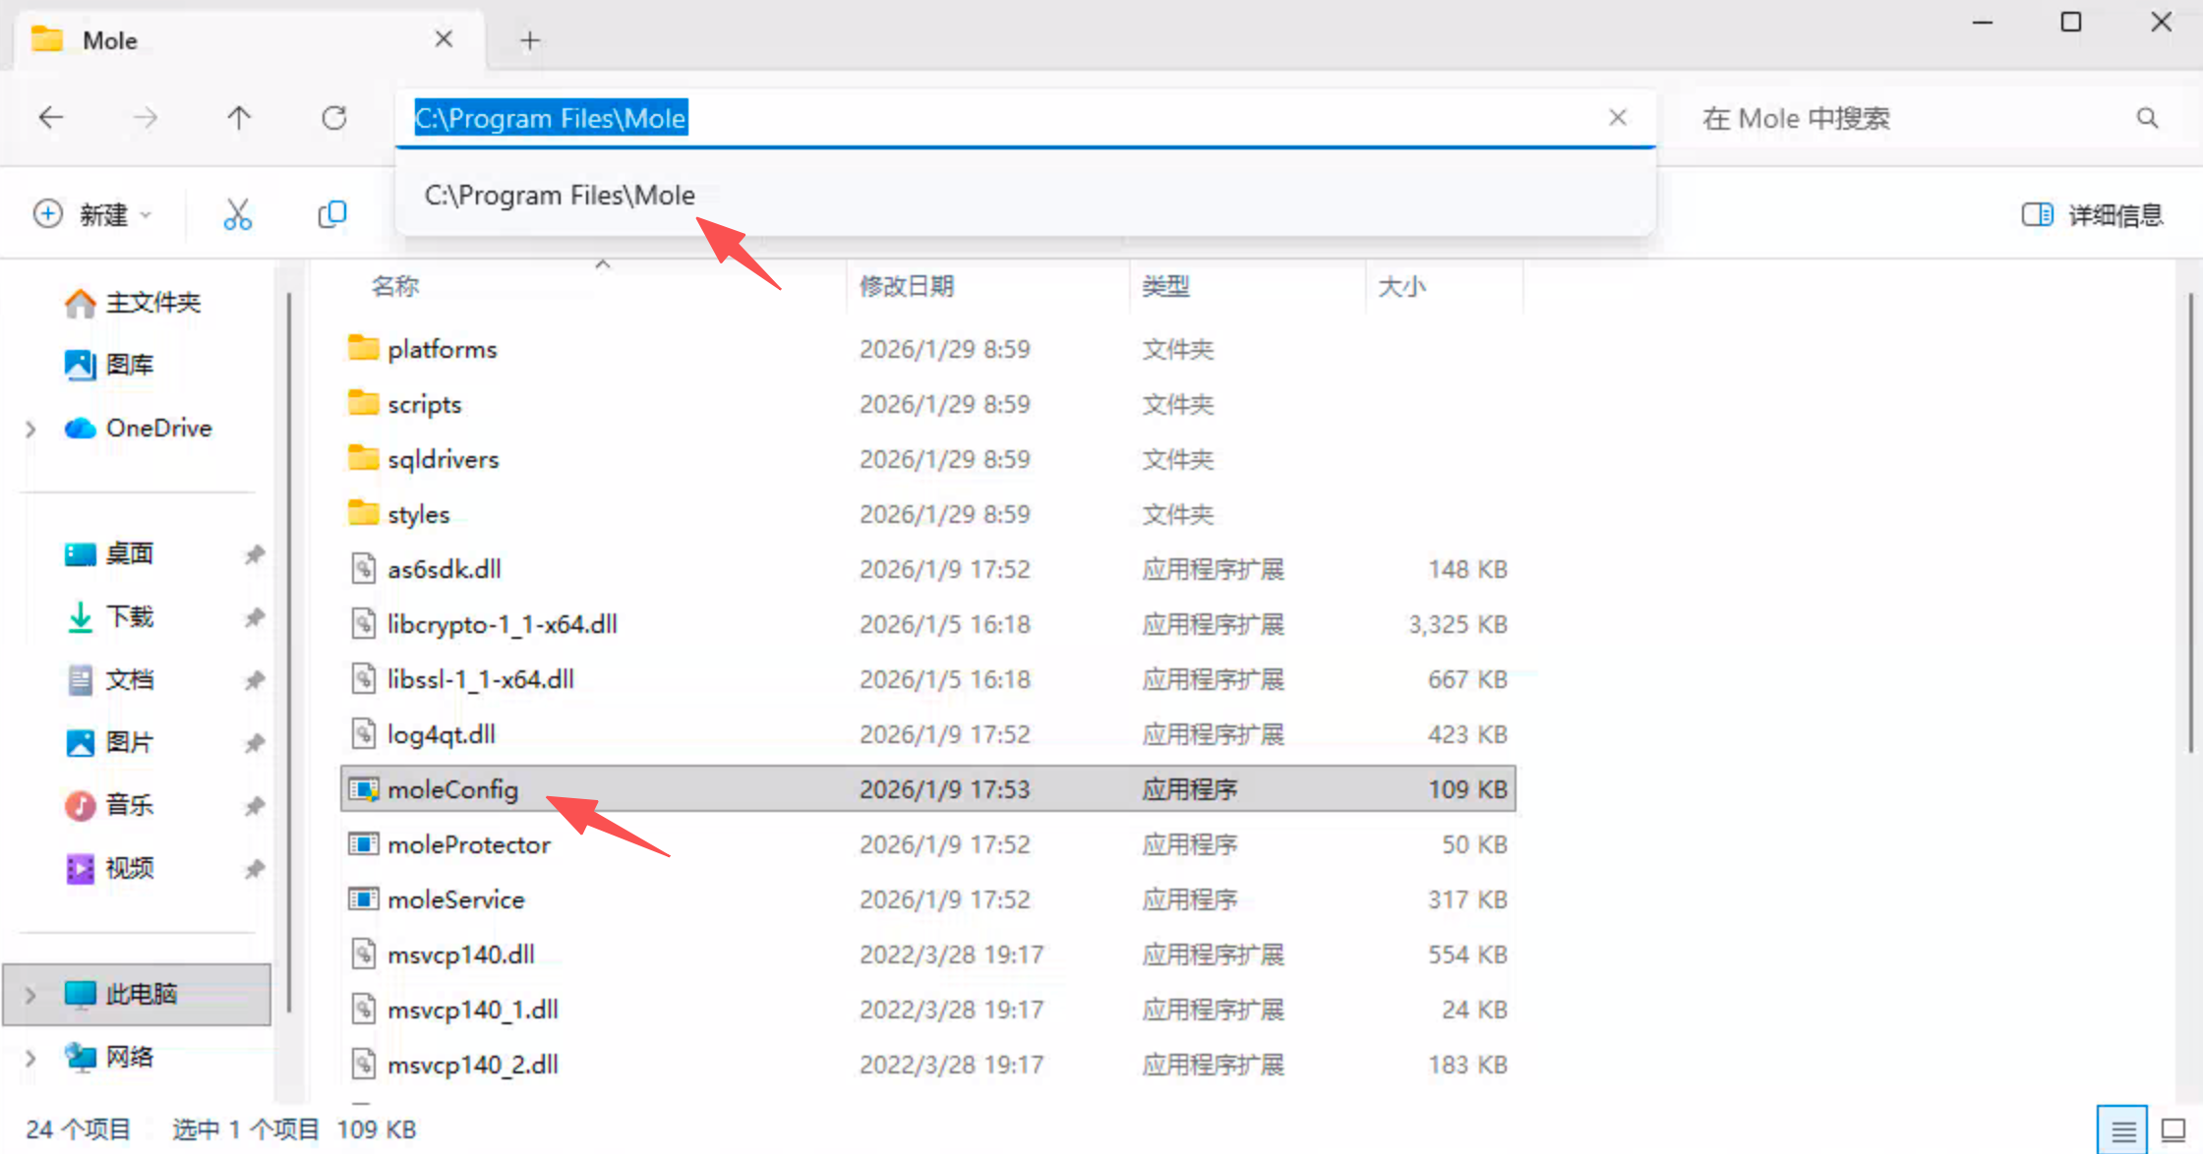Open the 新建 dropdown menu
Screen dimensions: 2203x1154
pos(93,214)
